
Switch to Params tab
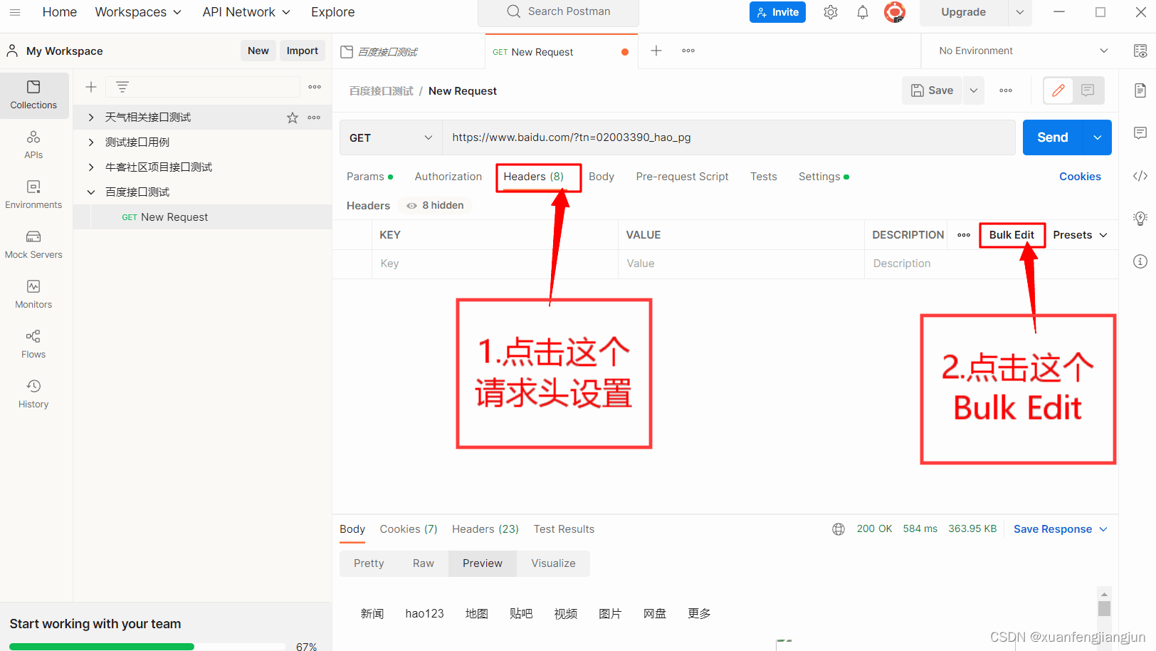[369, 177]
